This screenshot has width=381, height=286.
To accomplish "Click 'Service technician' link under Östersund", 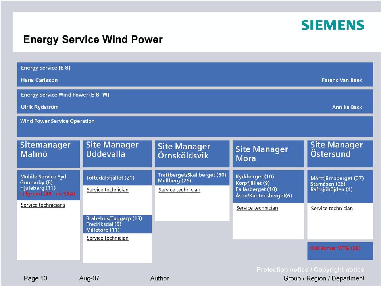I will [x=332, y=209].
